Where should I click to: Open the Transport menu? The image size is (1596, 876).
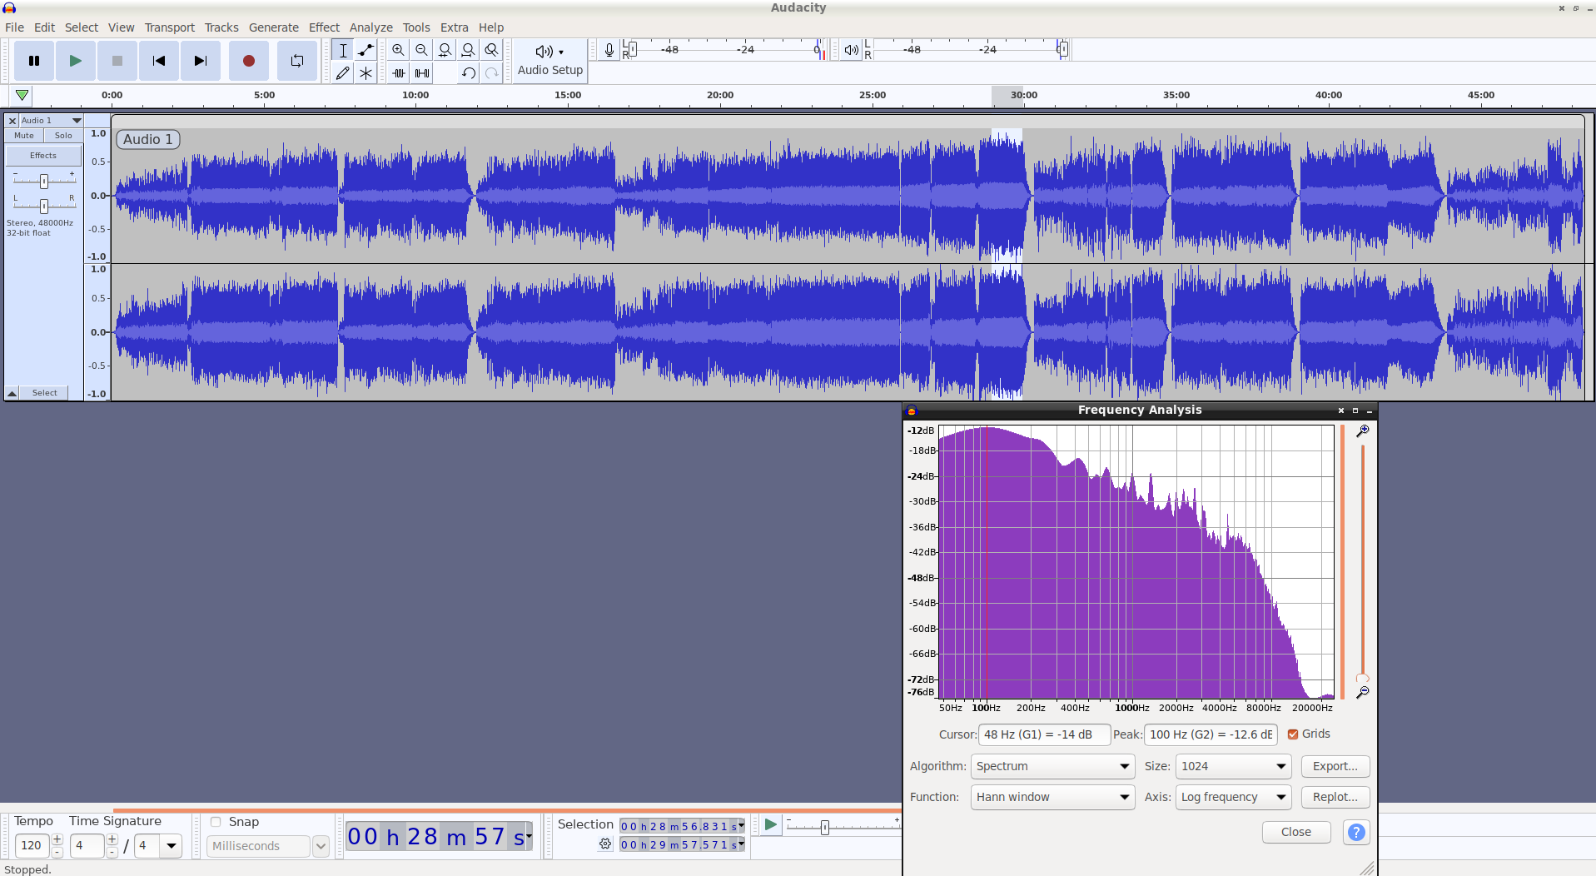point(170,27)
